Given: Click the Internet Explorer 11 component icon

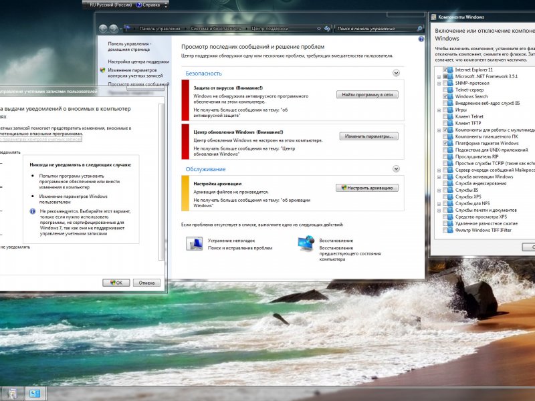Looking at the screenshot, I should point(450,70).
